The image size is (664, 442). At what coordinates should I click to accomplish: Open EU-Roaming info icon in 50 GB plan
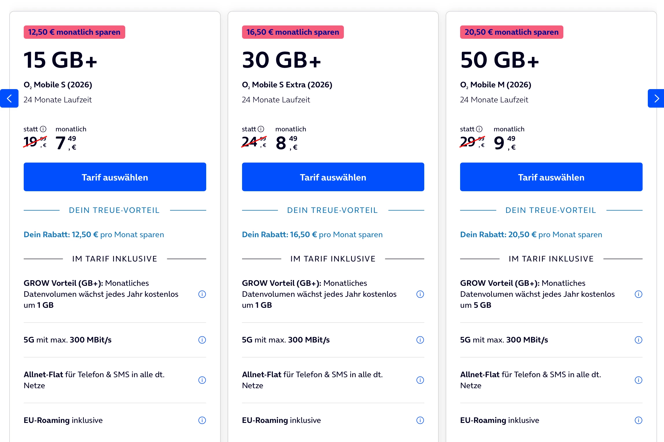639,420
